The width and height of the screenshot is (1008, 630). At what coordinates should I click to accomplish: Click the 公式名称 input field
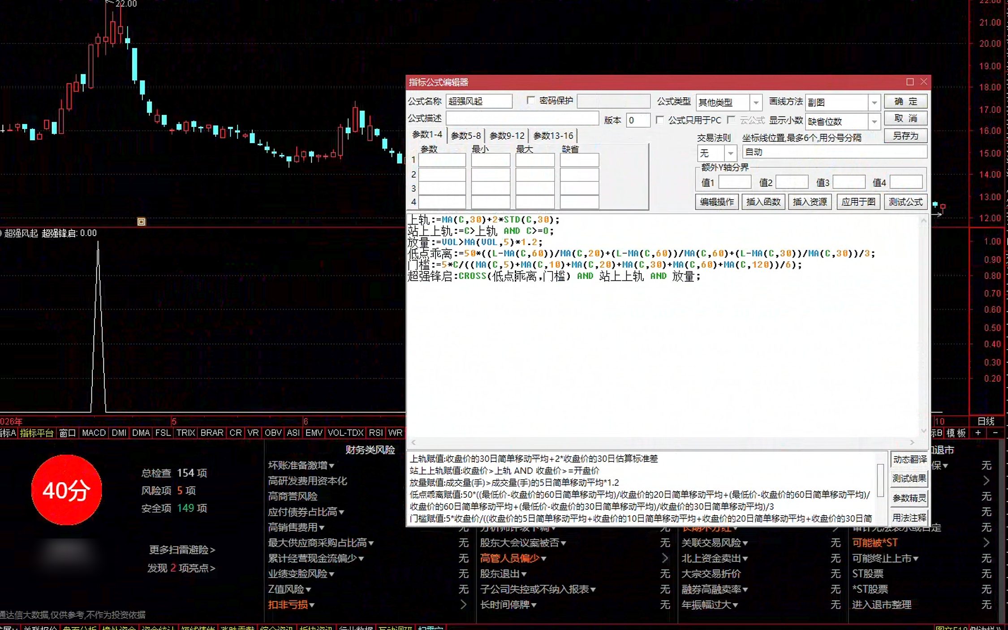(479, 101)
